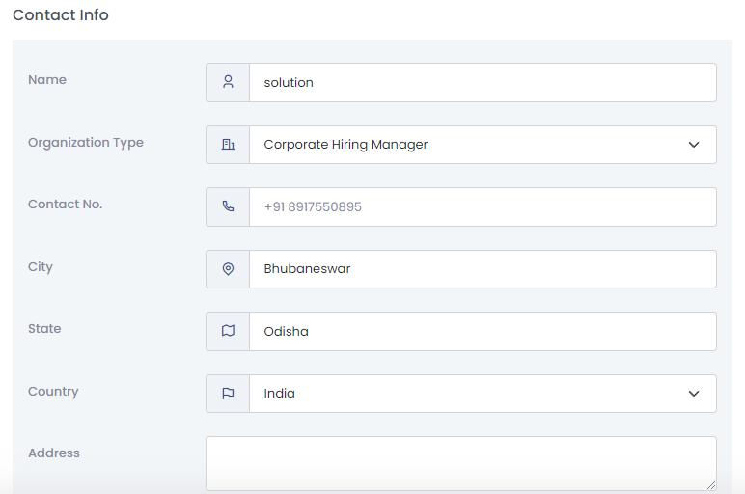The image size is (745, 494).
Task: Click the phone icon beside Contact No.
Action: coord(228,207)
